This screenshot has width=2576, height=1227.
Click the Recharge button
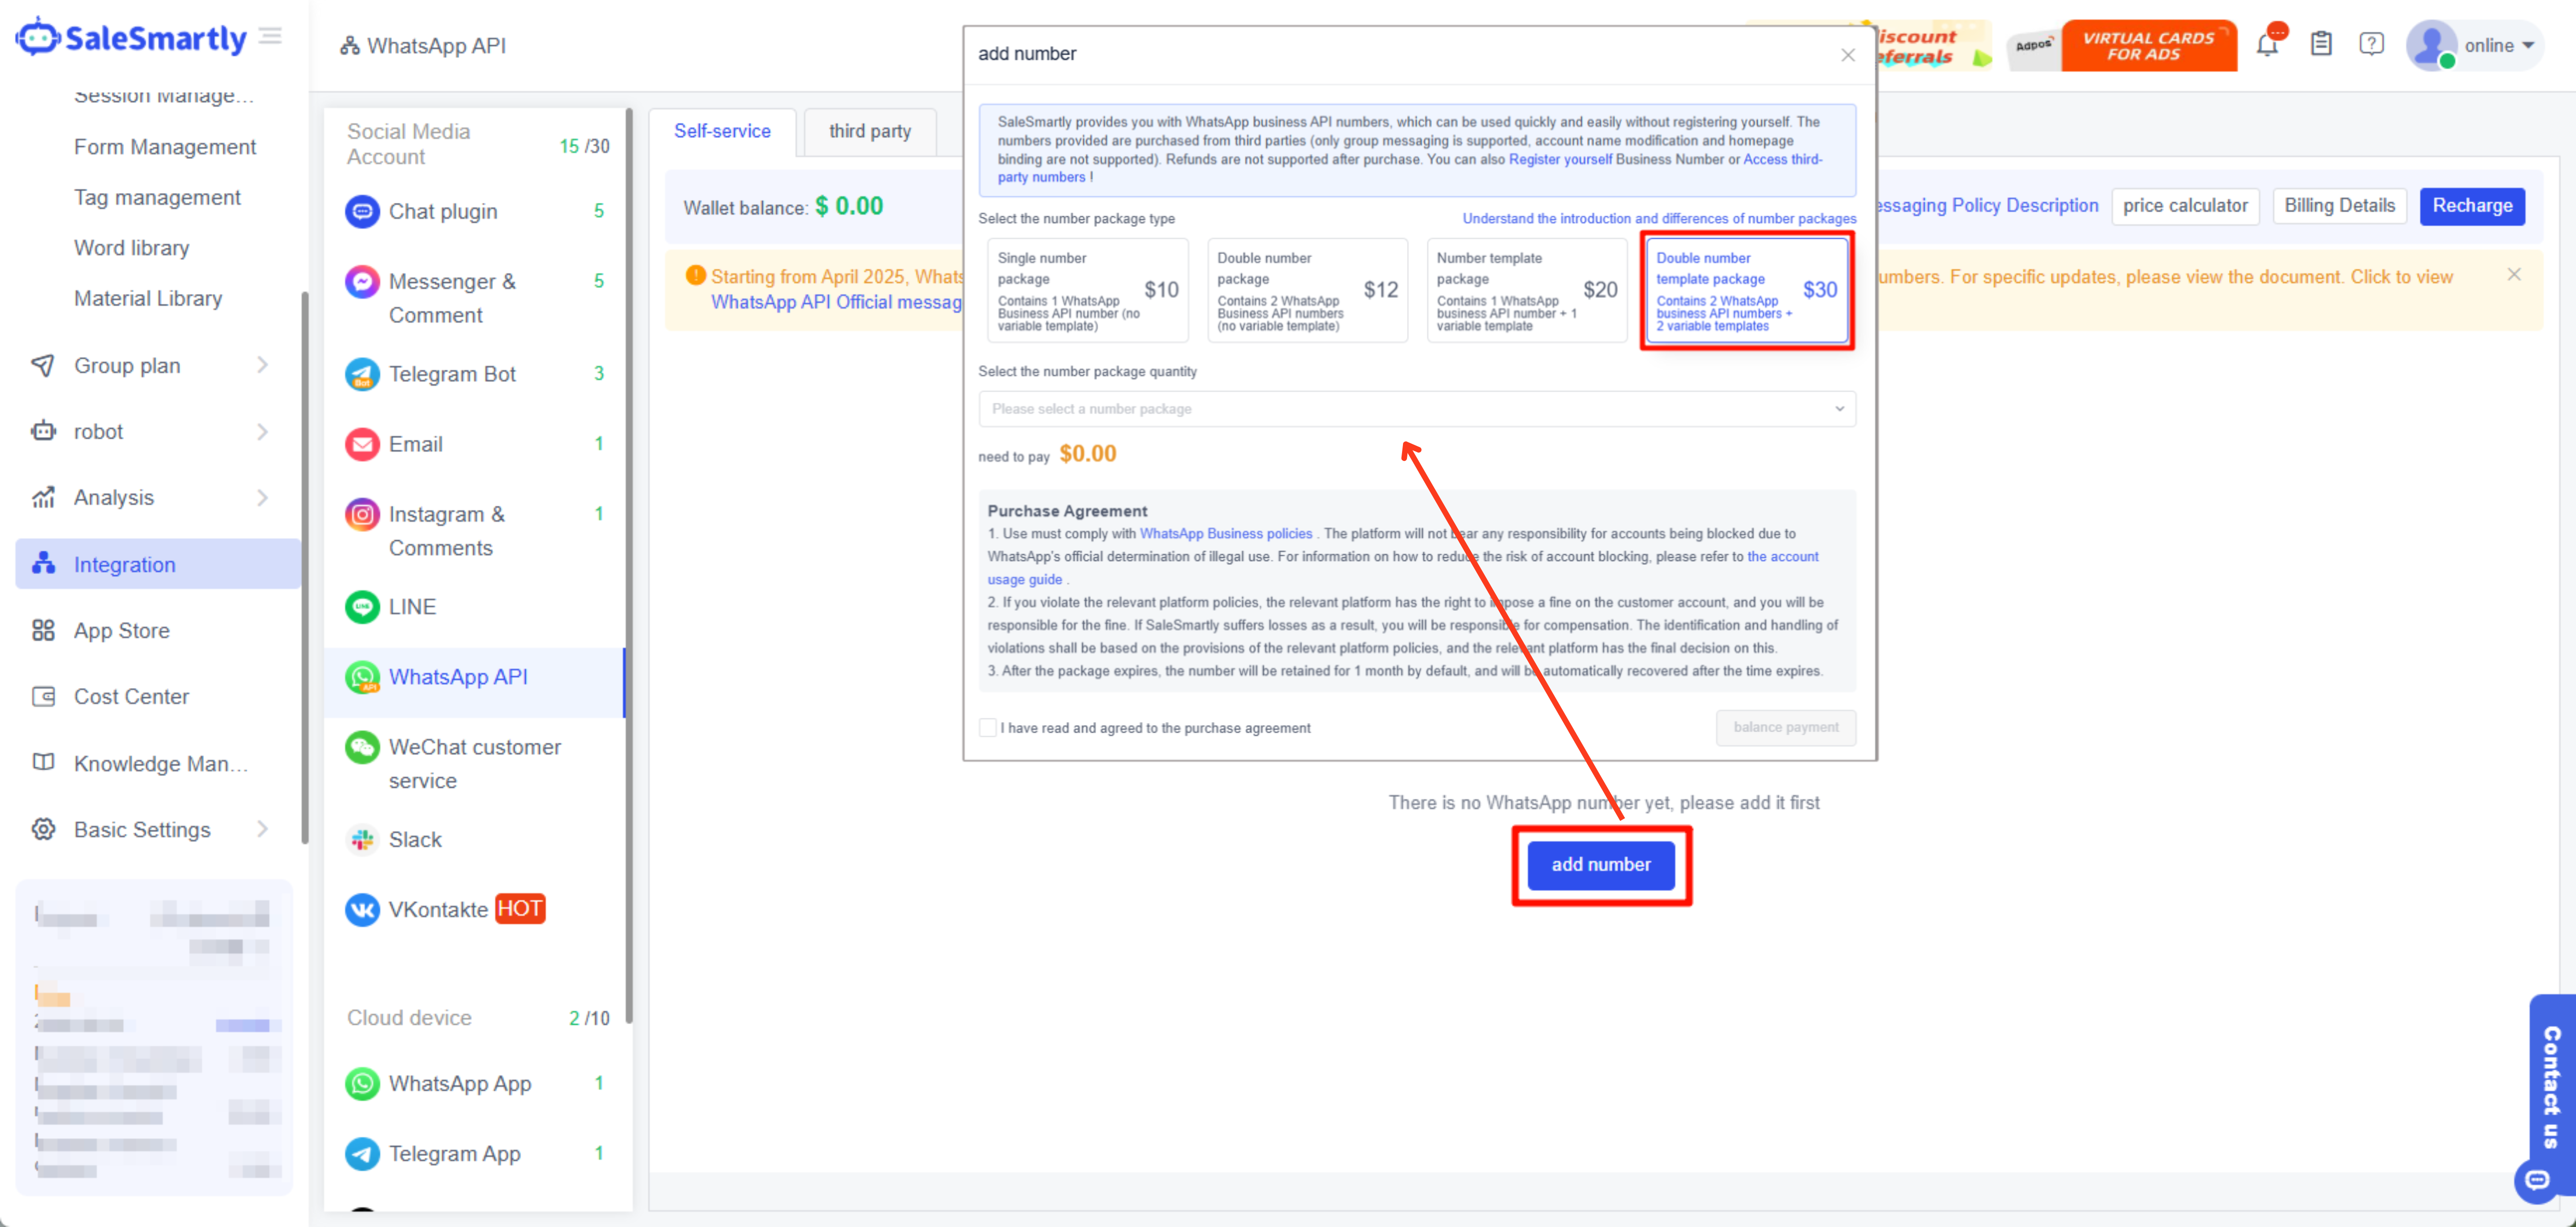[x=2471, y=206]
